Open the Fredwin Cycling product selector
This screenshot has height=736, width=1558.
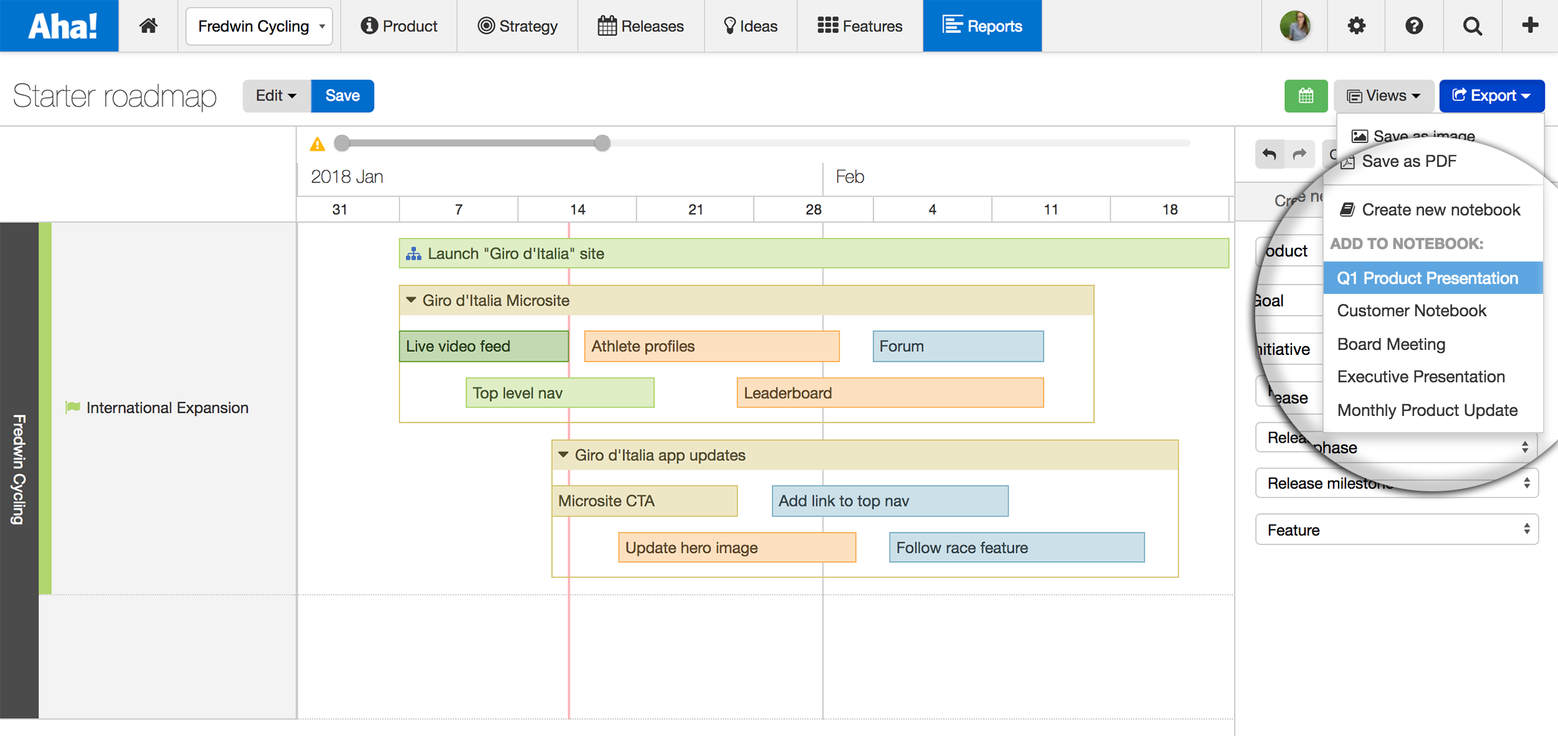coord(259,26)
